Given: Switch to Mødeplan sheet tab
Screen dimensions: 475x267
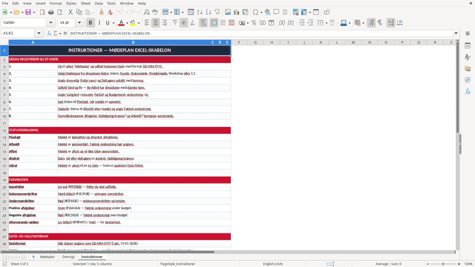Looking at the screenshot, I should 47,257.
